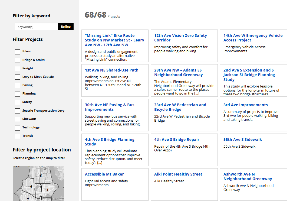
Task: Focus the Keyword(s) search field
Action: [36, 27]
